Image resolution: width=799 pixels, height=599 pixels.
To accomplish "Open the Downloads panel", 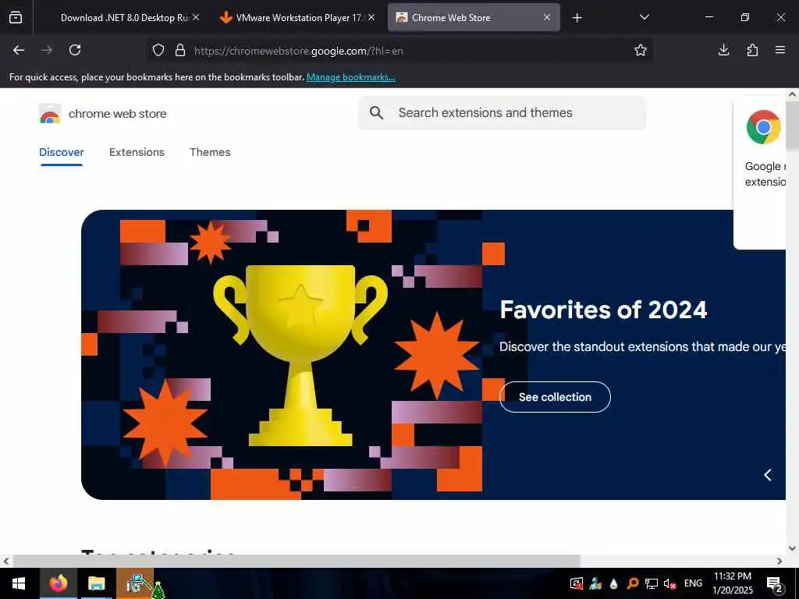I will (x=723, y=50).
